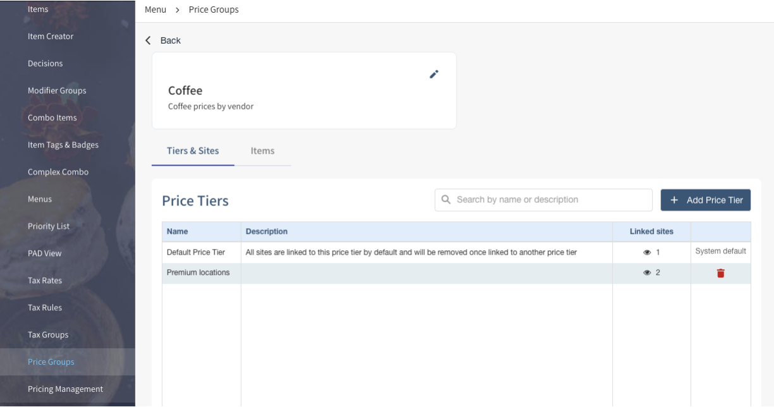View linked sites for Default Price Tier
Viewport: 774px width, 407px height.
tap(647, 252)
